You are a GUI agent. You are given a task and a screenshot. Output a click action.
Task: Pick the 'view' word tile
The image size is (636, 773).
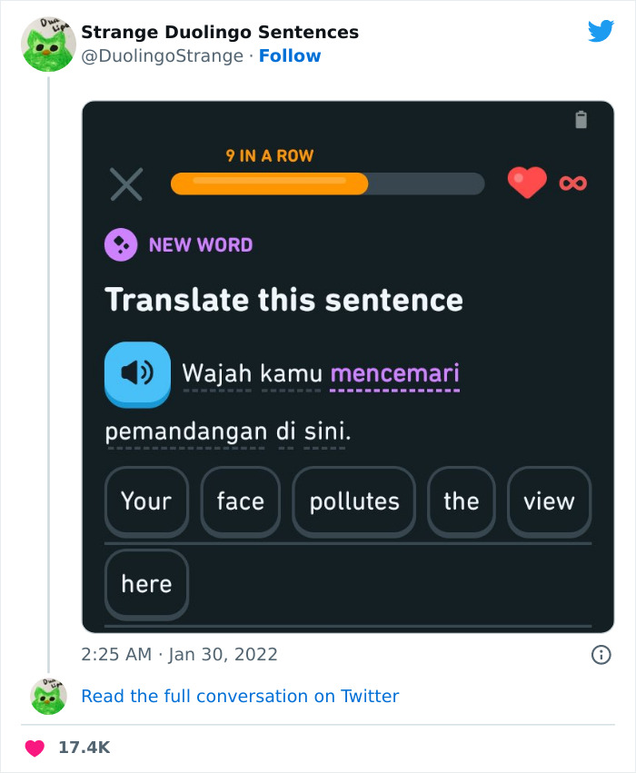[549, 500]
